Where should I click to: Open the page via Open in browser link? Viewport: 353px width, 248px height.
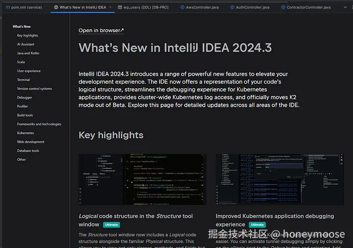101,30
